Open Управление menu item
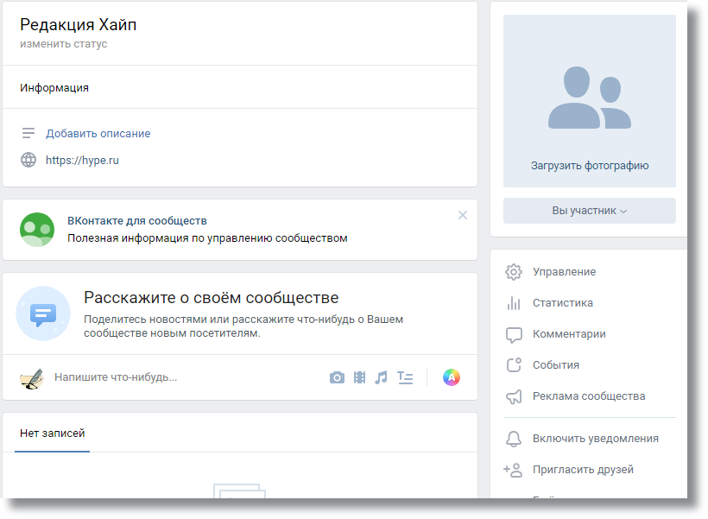Image resolution: width=708 pixels, height=519 pixels. (x=565, y=272)
